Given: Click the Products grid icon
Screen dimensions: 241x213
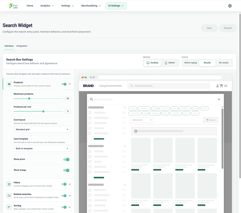Looking at the screenshot, I should tap(9, 84).
